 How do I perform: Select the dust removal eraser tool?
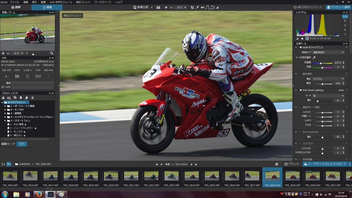coord(218,7)
